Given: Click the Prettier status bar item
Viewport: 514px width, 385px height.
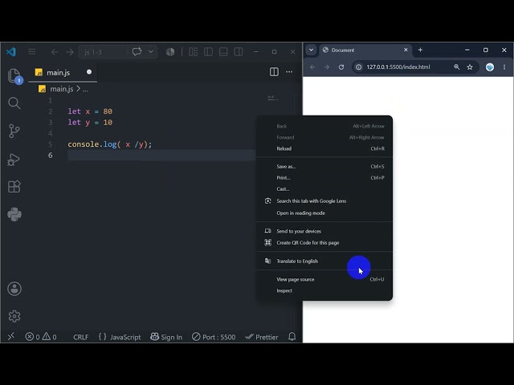Looking at the screenshot, I should 262,337.
